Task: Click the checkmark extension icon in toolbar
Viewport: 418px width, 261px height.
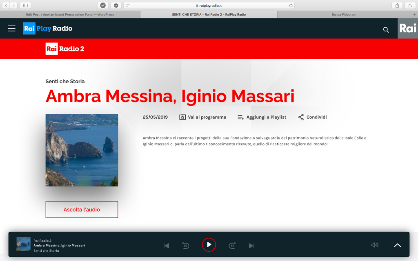Action: [x=103, y=5]
